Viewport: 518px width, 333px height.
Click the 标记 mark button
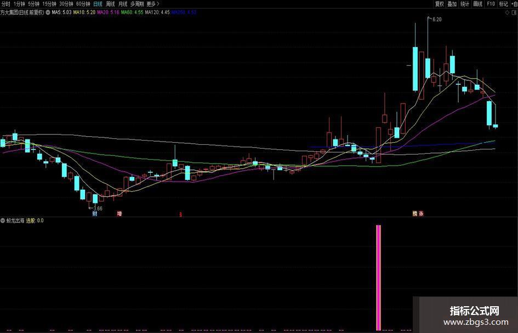[x=503, y=4]
